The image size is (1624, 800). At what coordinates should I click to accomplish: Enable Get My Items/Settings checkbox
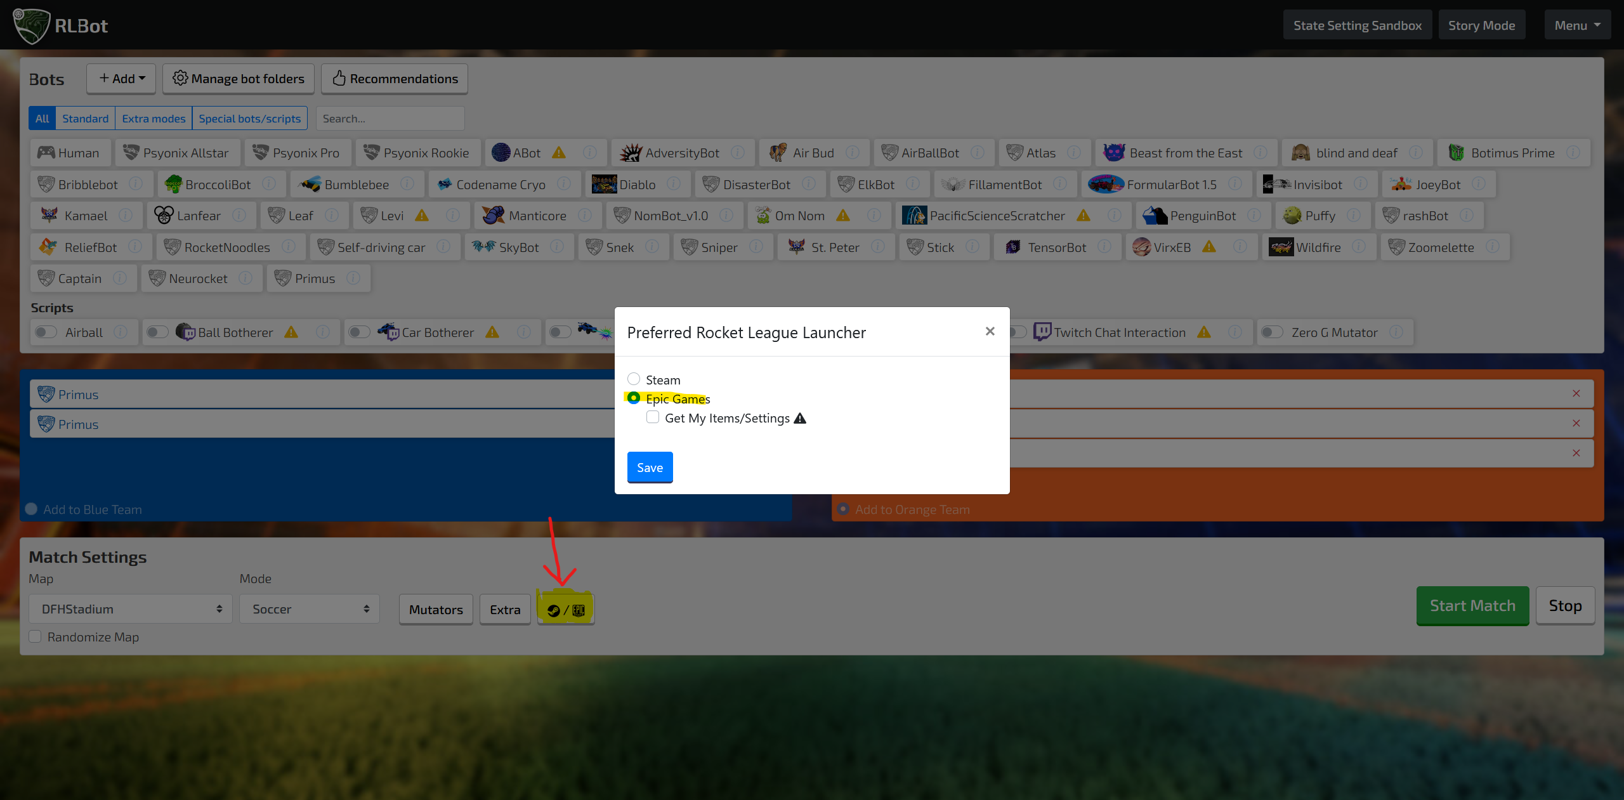click(652, 417)
